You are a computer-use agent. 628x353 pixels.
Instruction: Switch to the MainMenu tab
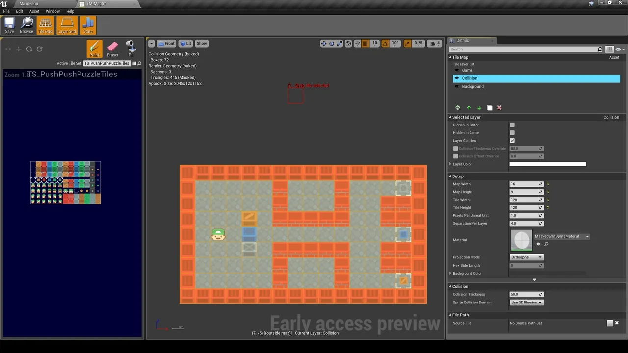29,4
